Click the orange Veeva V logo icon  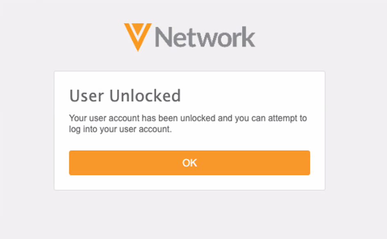click(138, 36)
